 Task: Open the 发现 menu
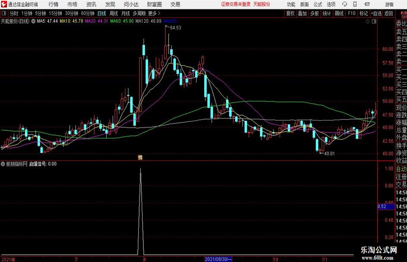tap(110, 4)
